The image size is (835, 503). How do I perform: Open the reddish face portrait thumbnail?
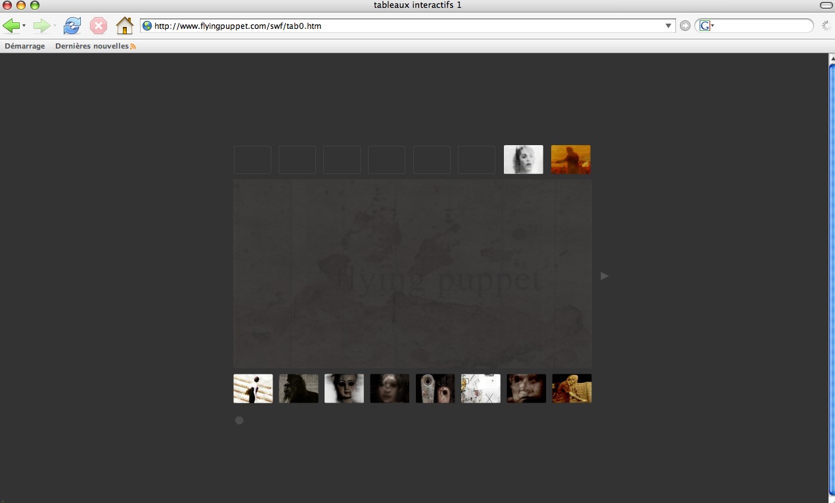[526, 389]
